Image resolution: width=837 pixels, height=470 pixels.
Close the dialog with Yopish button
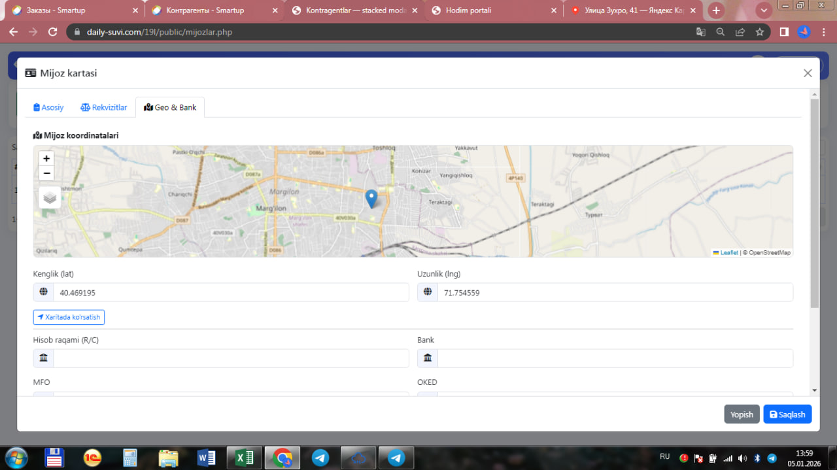(742, 414)
